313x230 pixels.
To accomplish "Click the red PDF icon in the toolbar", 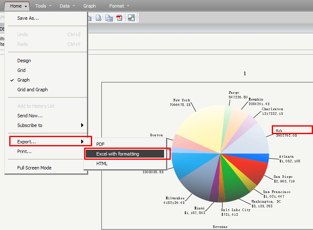I will click(x=119, y=18).
